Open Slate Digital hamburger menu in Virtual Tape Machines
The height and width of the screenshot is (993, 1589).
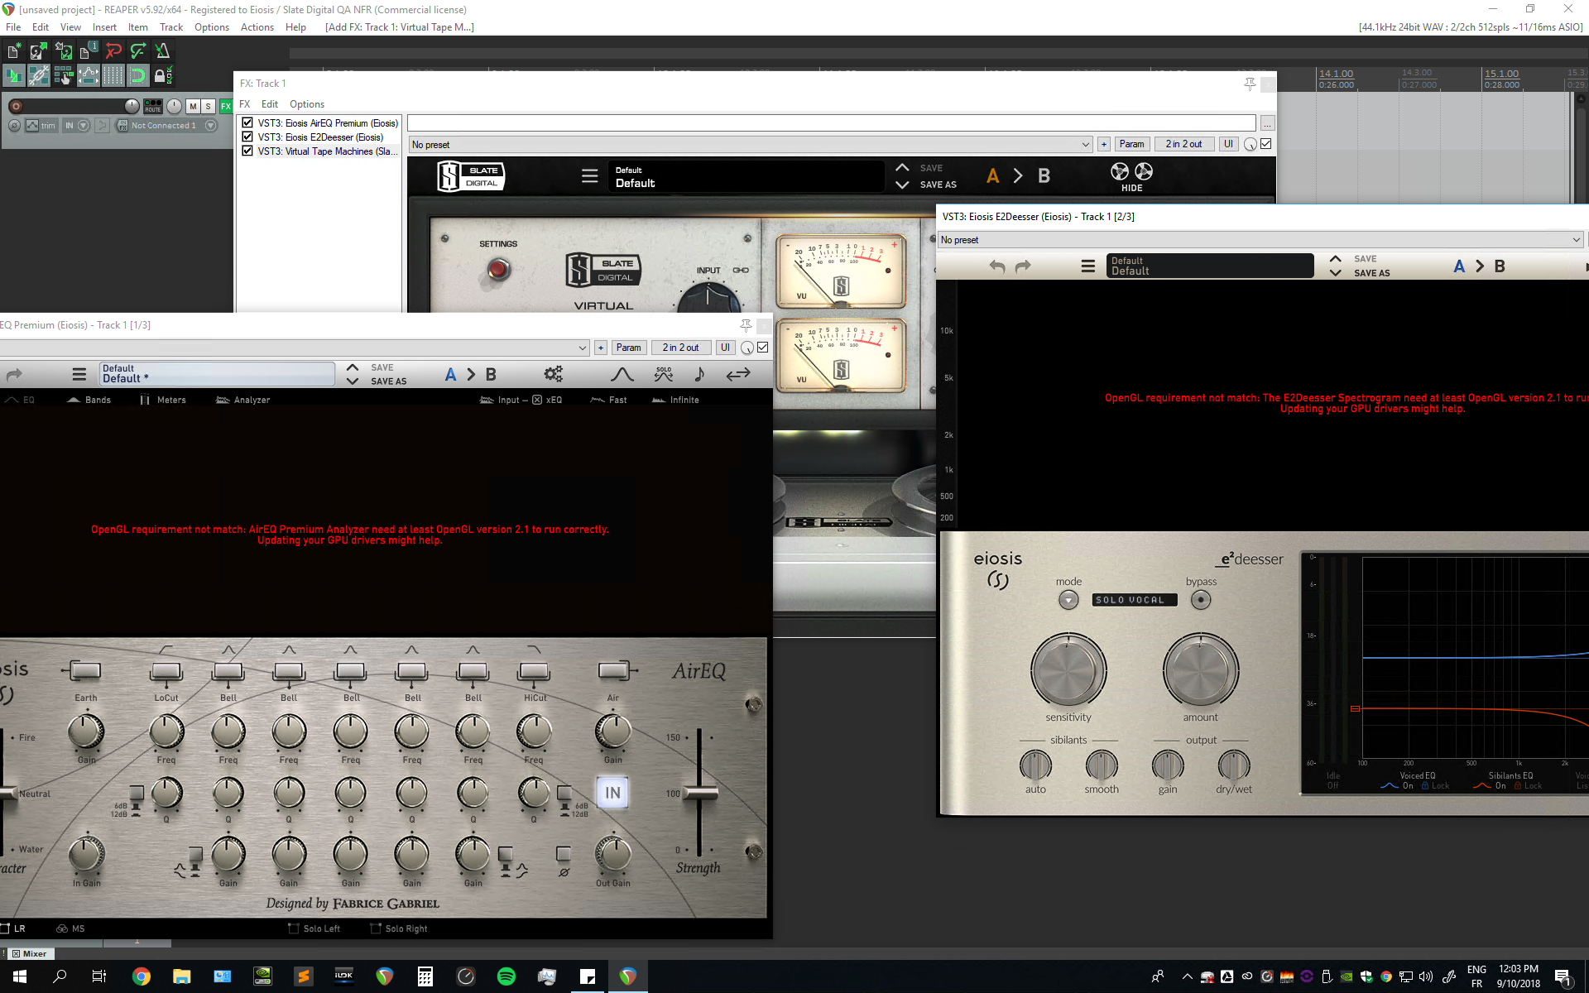tap(589, 176)
